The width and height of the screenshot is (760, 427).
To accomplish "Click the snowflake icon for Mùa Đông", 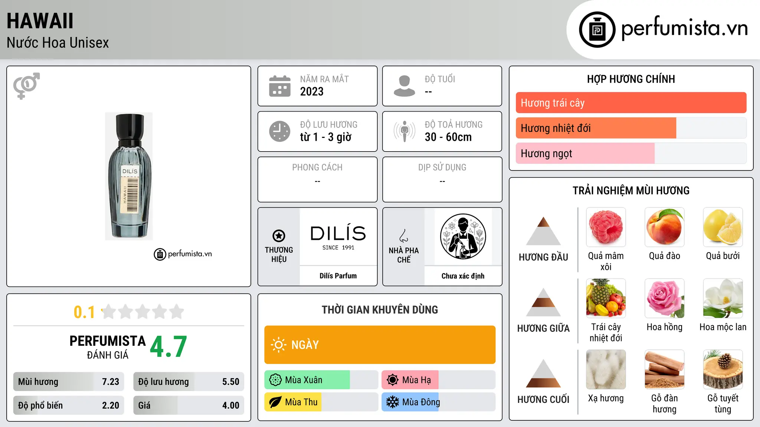I will tap(393, 402).
